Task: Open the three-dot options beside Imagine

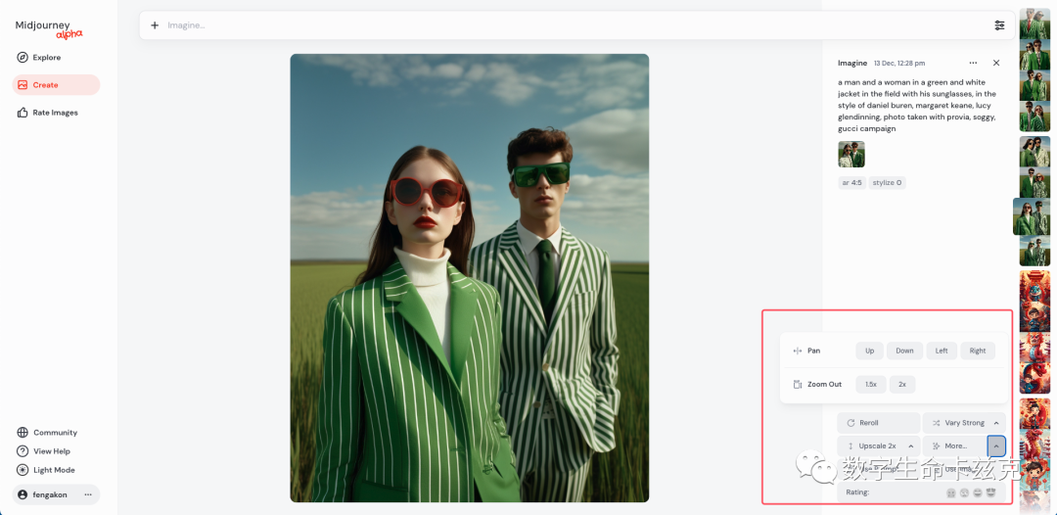Action: tap(973, 63)
